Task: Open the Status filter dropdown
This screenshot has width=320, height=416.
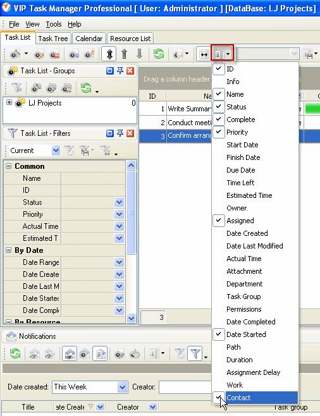Action: click(x=120, y=202)
